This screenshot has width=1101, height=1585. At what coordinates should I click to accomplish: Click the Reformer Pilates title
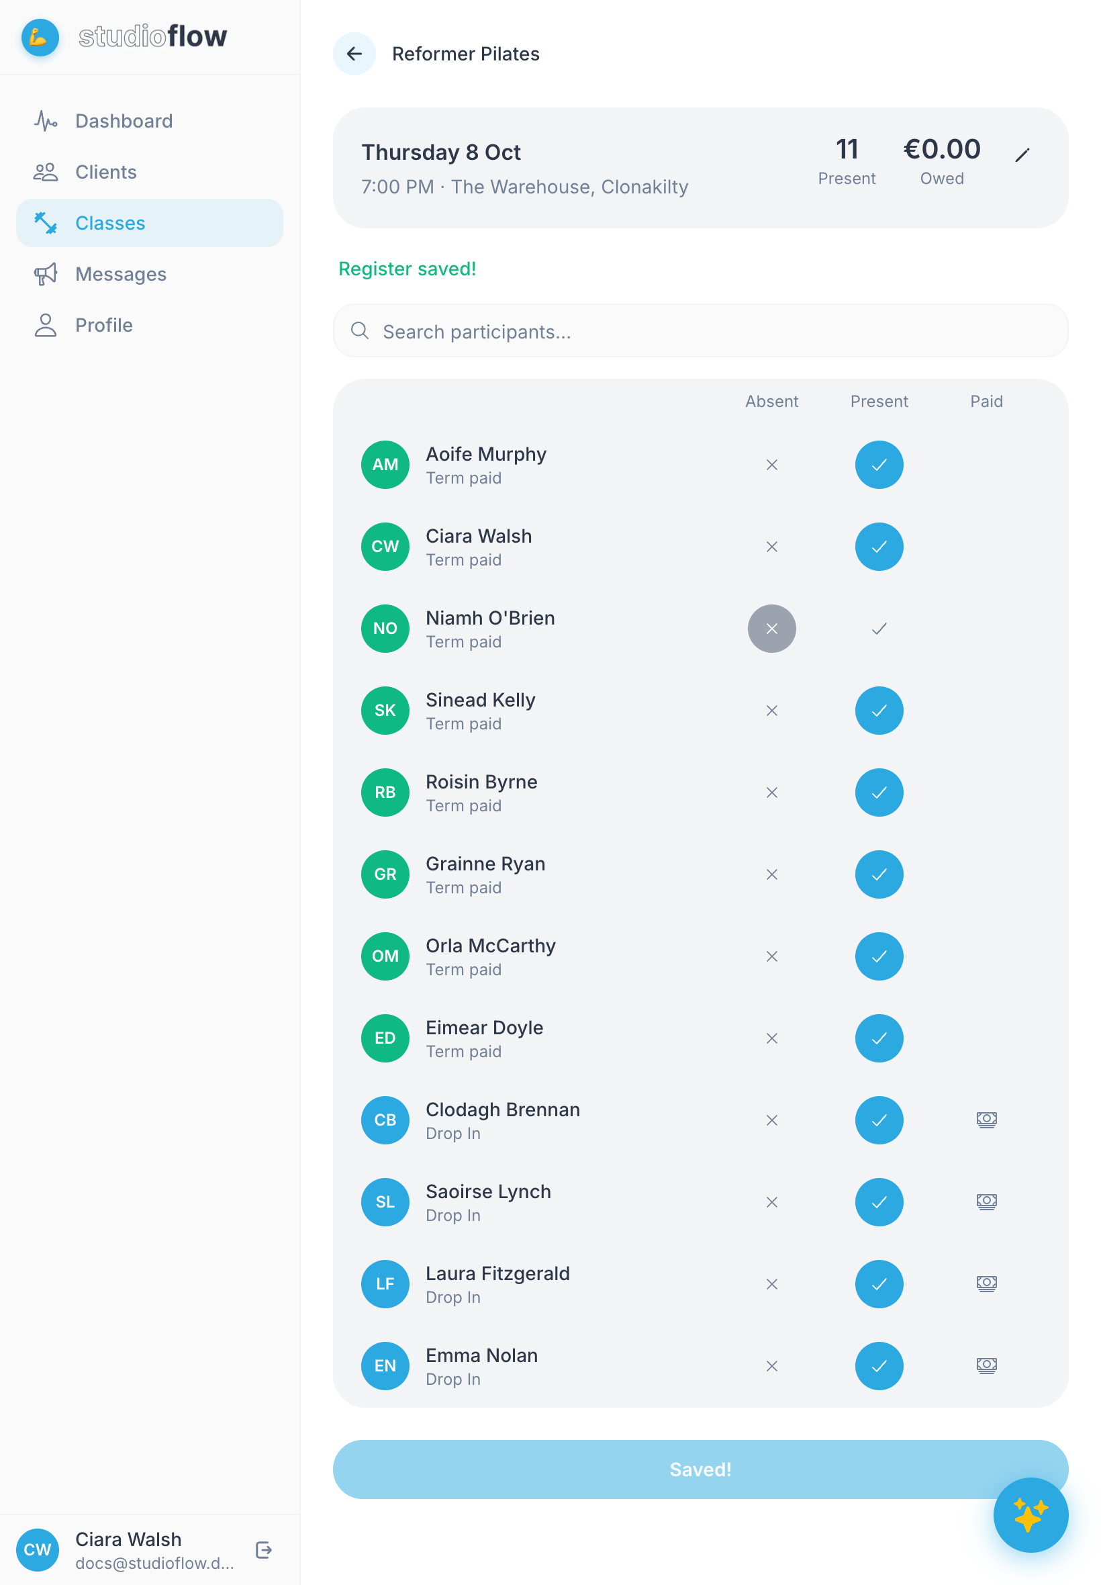click(466, 54)
